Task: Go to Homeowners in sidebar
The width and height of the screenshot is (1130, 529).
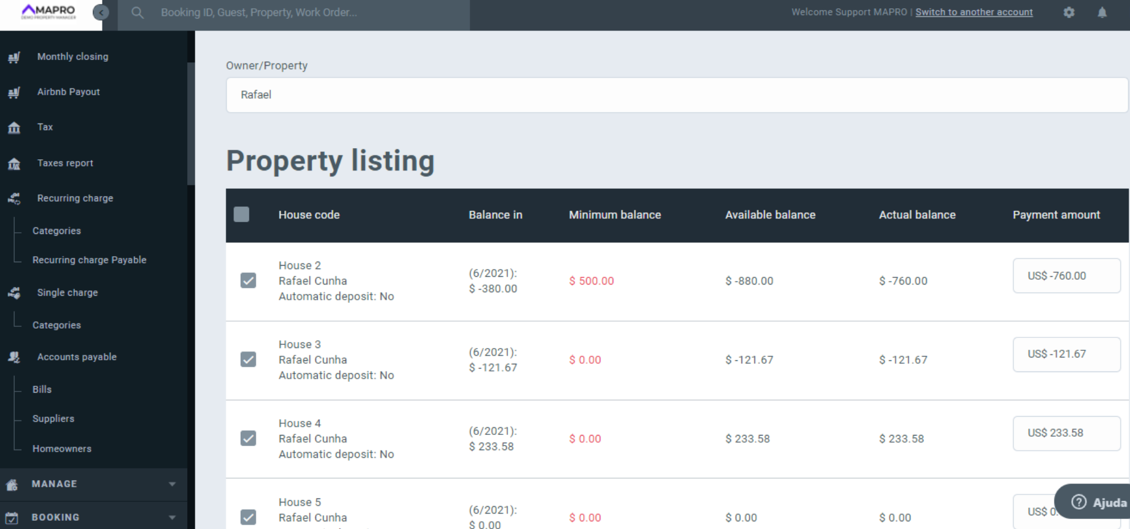Action: [x=62, y=448]
